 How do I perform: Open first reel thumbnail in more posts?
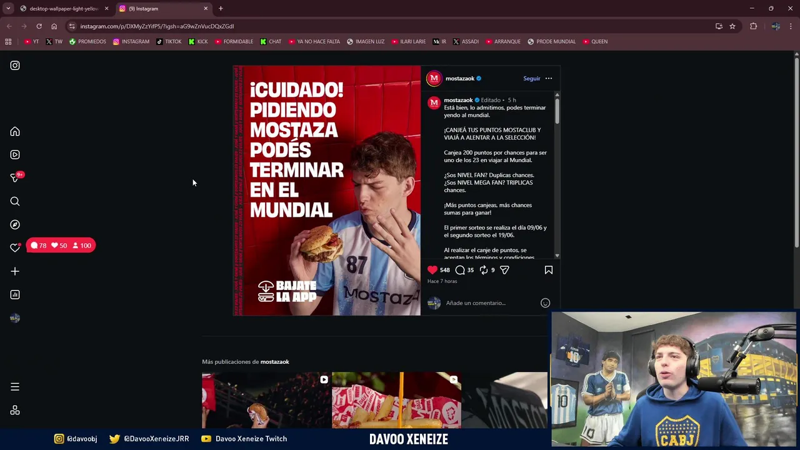(x=266, y=400)
